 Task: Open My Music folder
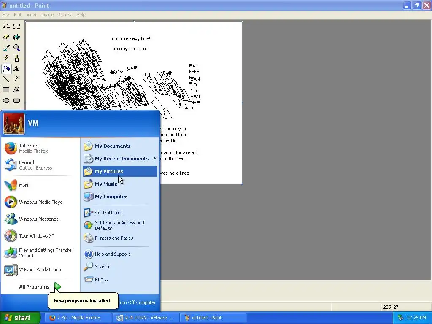[119, 184]
